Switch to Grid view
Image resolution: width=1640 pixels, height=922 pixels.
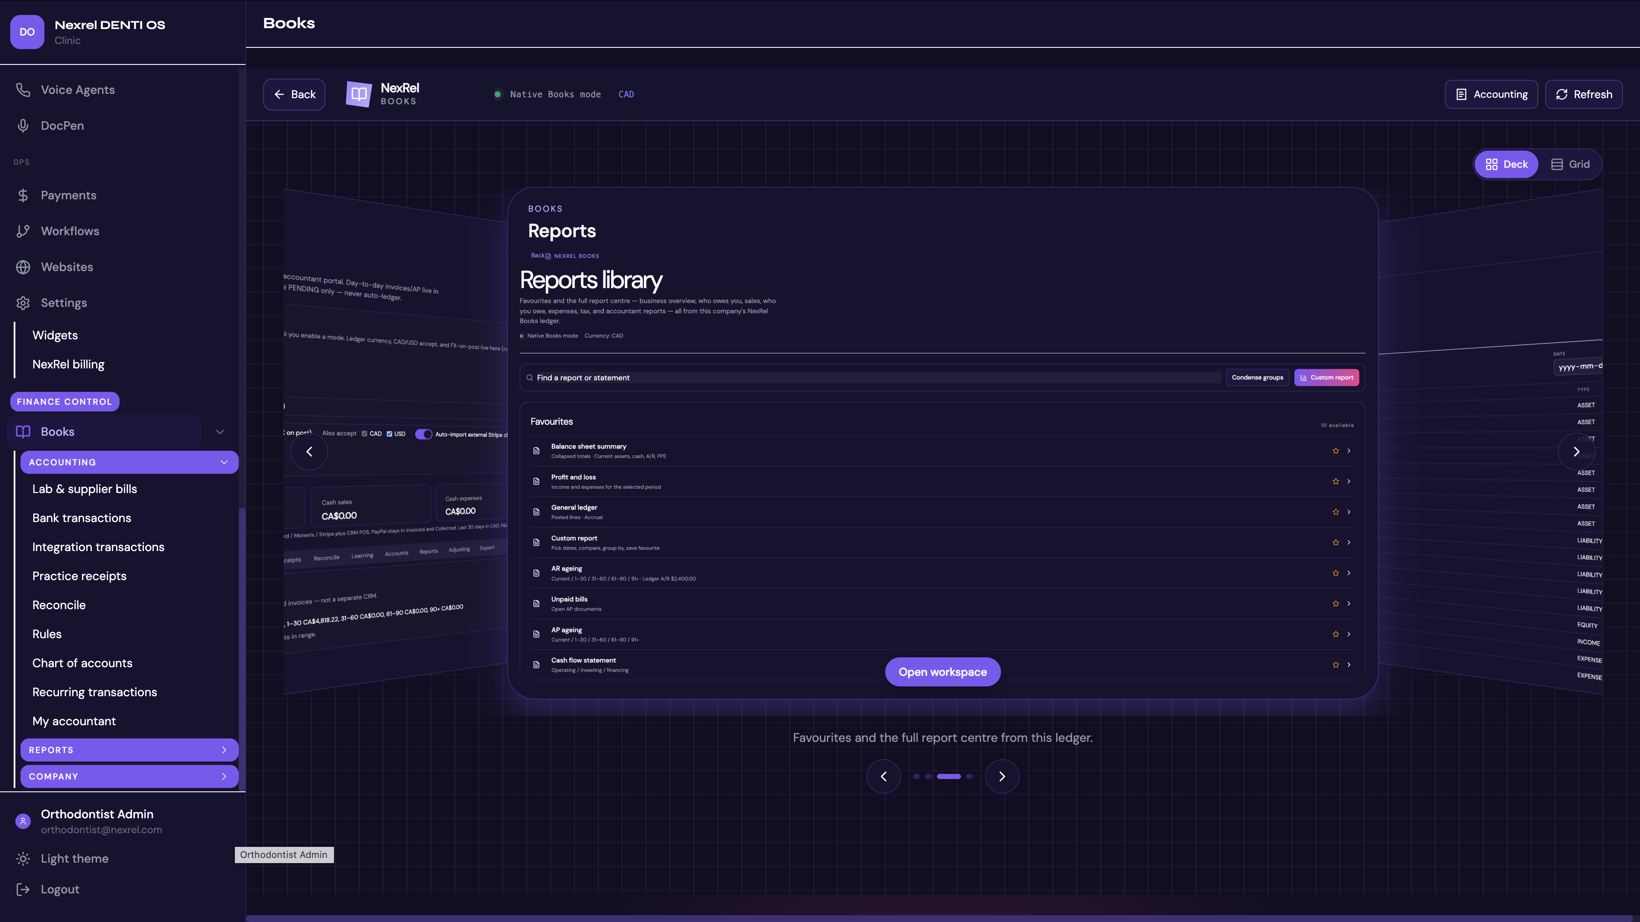coord(1571,164)
